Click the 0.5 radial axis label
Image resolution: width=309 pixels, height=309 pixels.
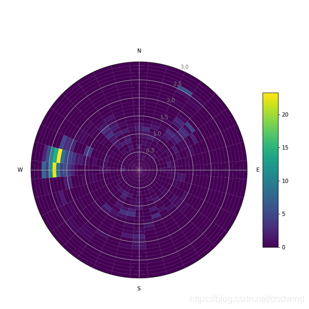point(151,151)
